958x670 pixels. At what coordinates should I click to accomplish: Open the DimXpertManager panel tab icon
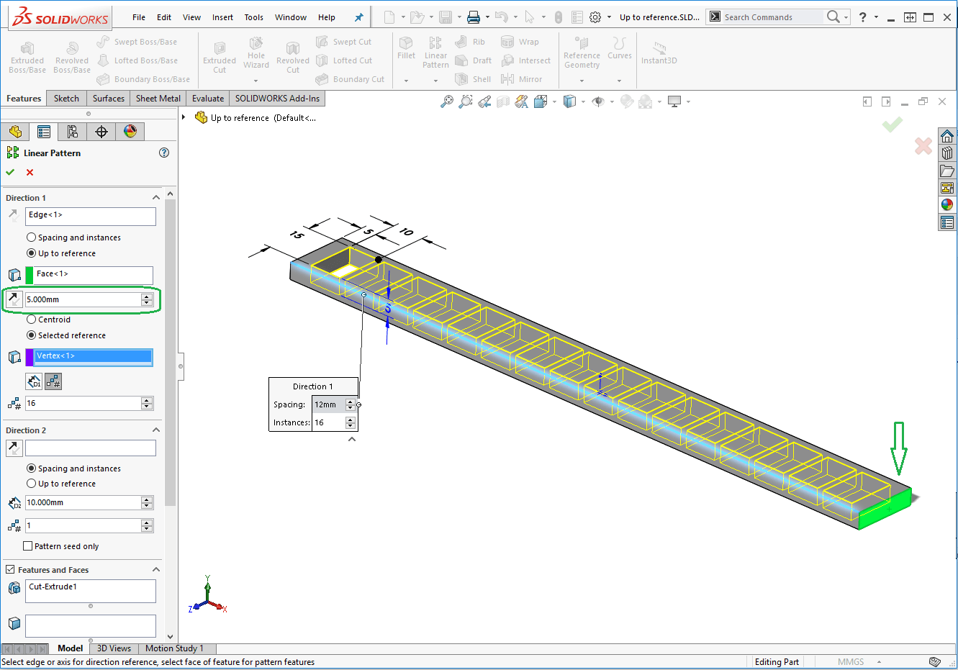[101, 131]
